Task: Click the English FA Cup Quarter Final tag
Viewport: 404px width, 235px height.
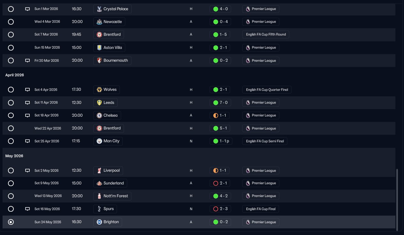Action: (x=267, y=90)
